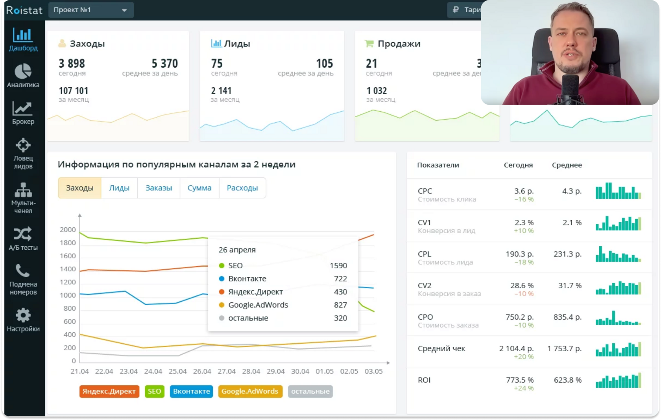Expand the Проект №1 project dropdown

click(91, 10)
